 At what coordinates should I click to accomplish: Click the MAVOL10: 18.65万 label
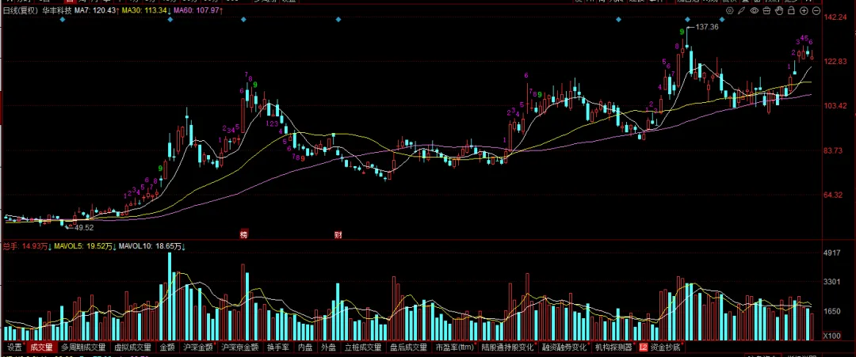151,247
